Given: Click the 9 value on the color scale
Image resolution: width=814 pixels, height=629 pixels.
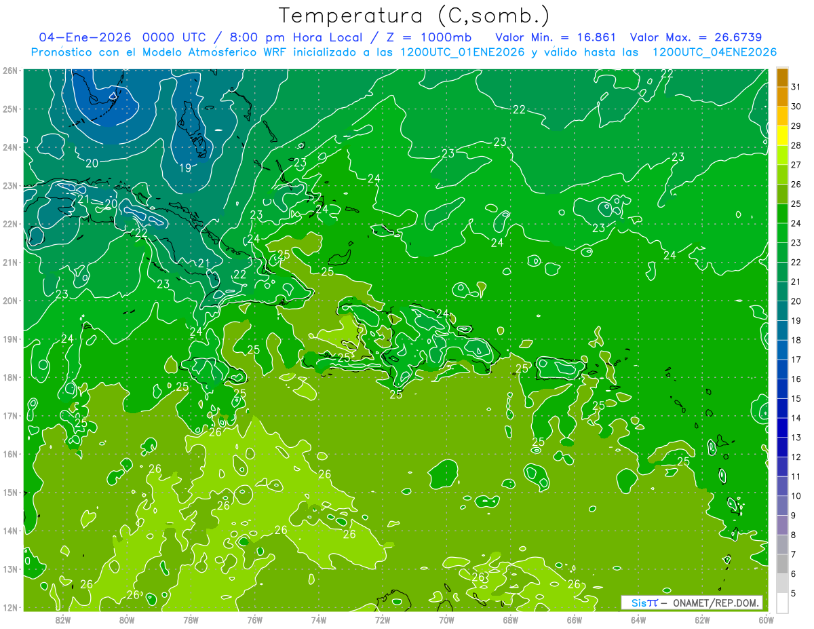Looking at the screenshot, I should point(793,516).
